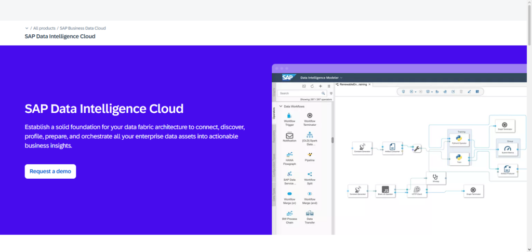The width and height of the screenshot is (532, 252).
Task: Select Constant Generator feeding Blank JS Operator
Action: pyautogui.click(x=357, y=191)
